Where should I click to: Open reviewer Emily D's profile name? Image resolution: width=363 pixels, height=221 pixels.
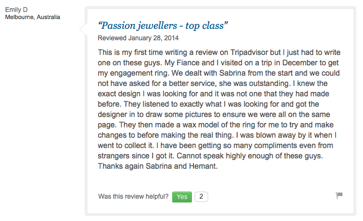(17, 9)
